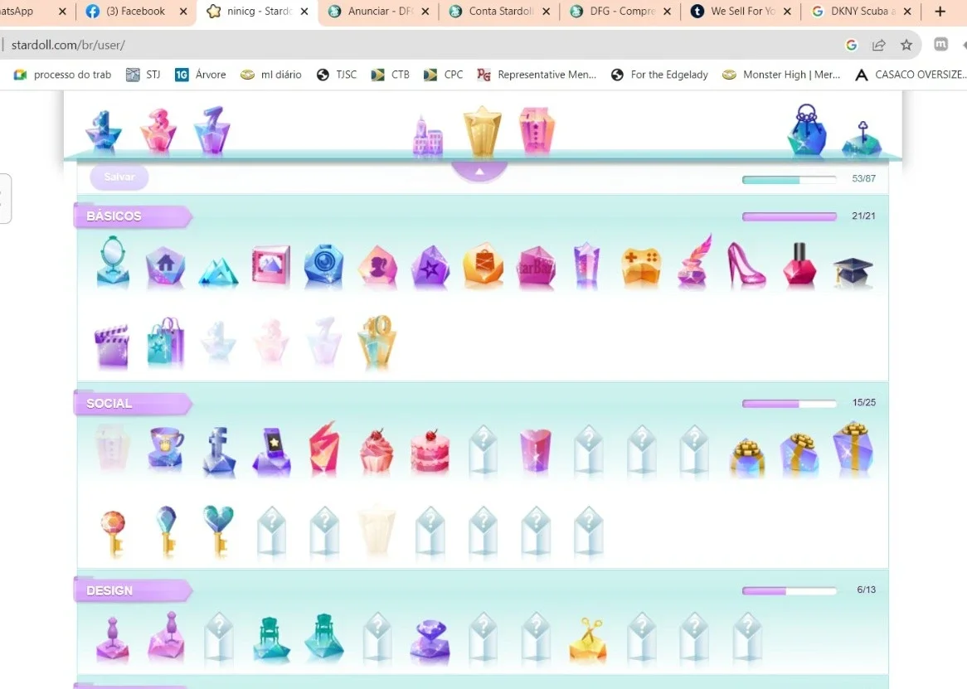The width and height of the screenshot is (967, 689).
Task: Open the Monster High bookmark
Action: tap(781, 75)
